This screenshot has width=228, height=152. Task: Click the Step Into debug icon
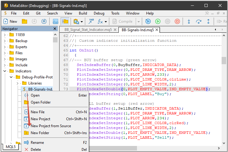pyautogui.click(x=189, y=21)
